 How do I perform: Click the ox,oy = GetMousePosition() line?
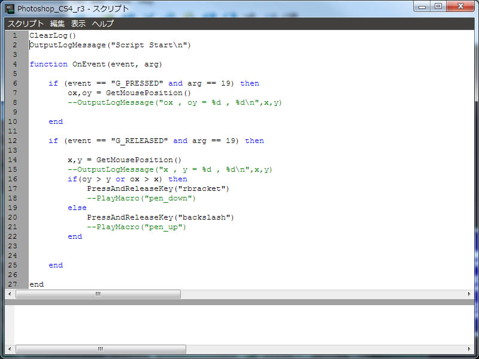click(129, 93)
